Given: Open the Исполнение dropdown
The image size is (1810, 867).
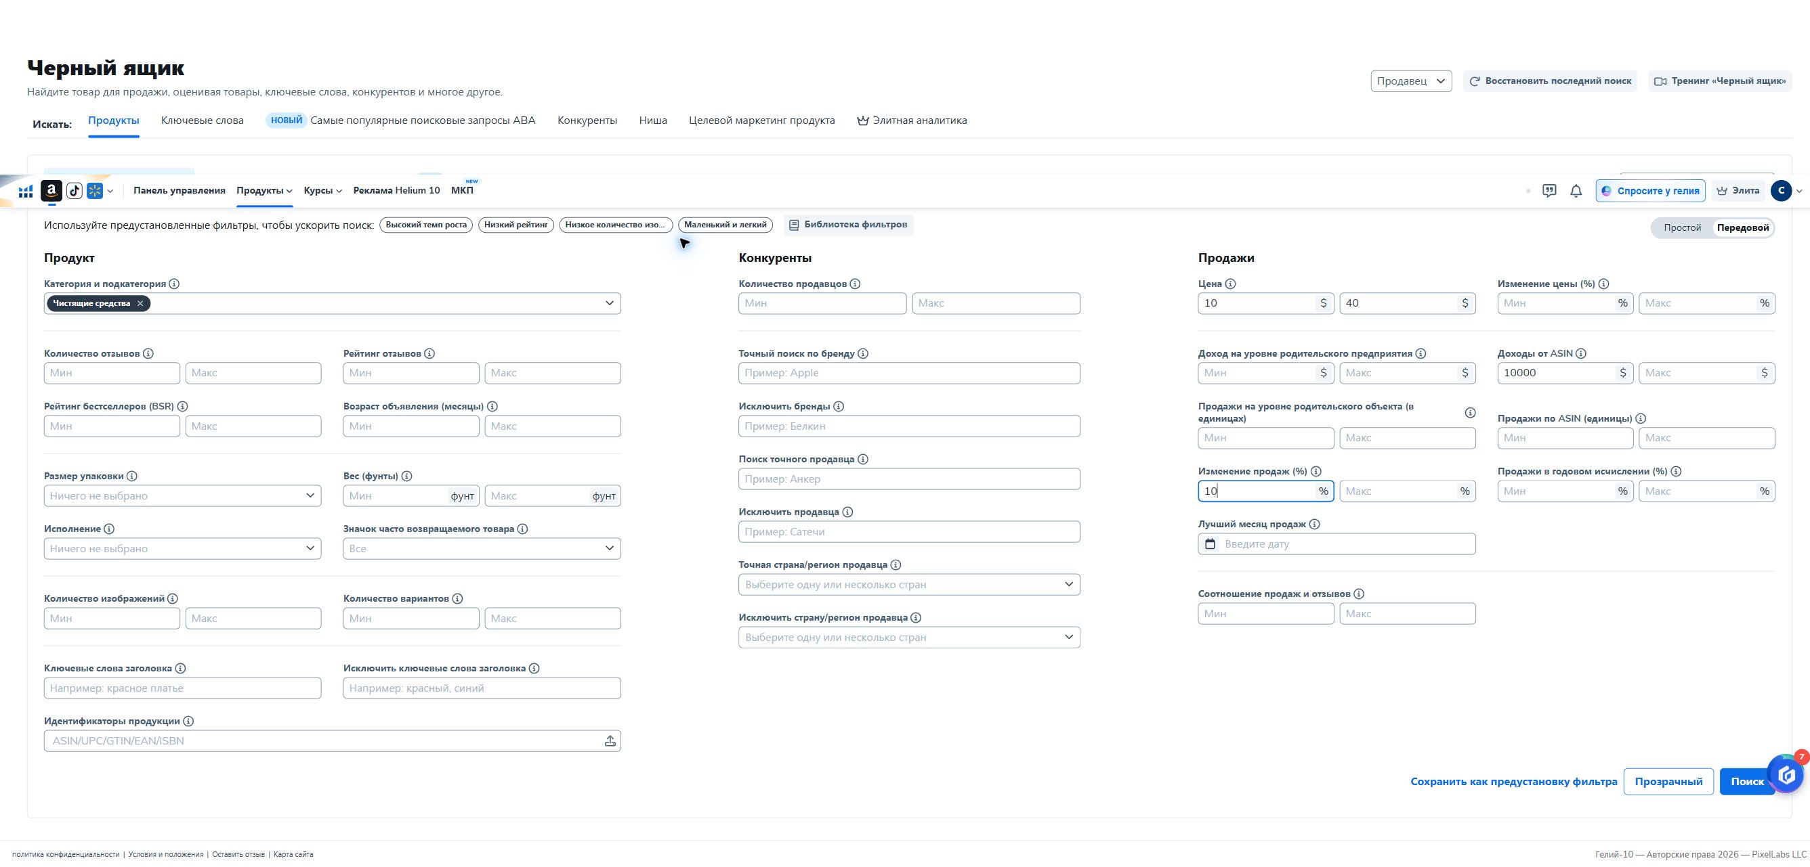Looking at the screenshot, I should pyautogui.click(x=183, y=548).
